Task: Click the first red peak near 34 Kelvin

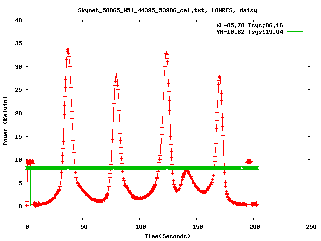Action: pyautogui.click(x=68, y=49)
